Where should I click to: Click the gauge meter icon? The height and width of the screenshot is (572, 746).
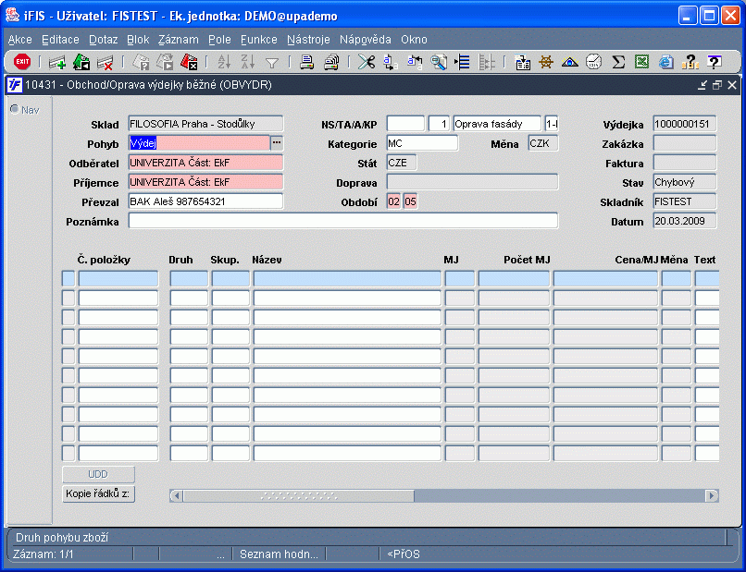tap(594, 62)
